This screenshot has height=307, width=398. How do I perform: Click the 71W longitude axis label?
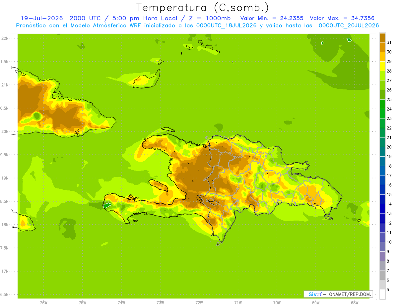tap(238, 302)
